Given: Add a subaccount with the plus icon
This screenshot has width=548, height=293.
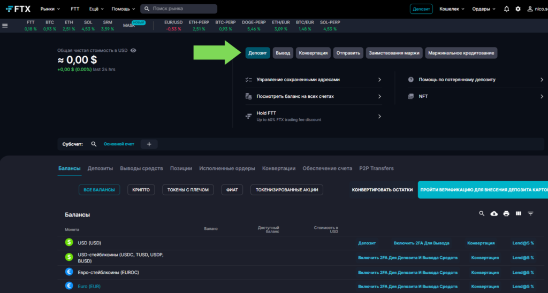Looking at the screenshot, I should coord(149,144).
